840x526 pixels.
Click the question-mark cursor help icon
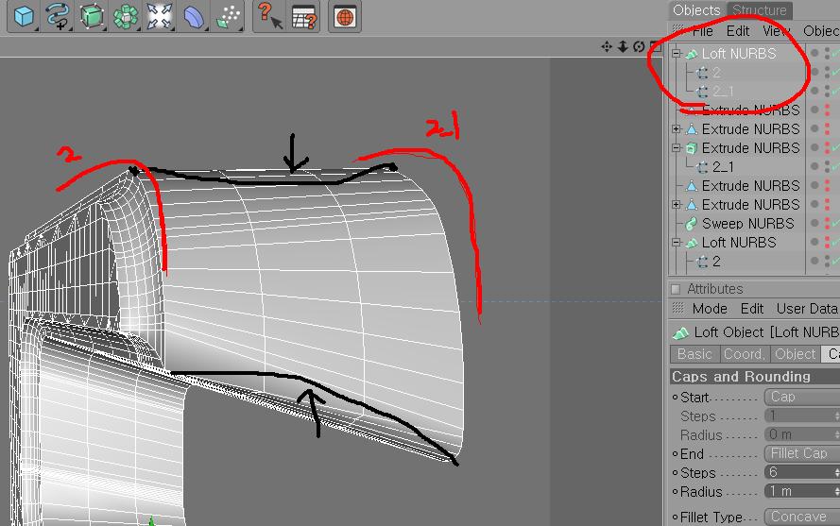tap(268, 17)
